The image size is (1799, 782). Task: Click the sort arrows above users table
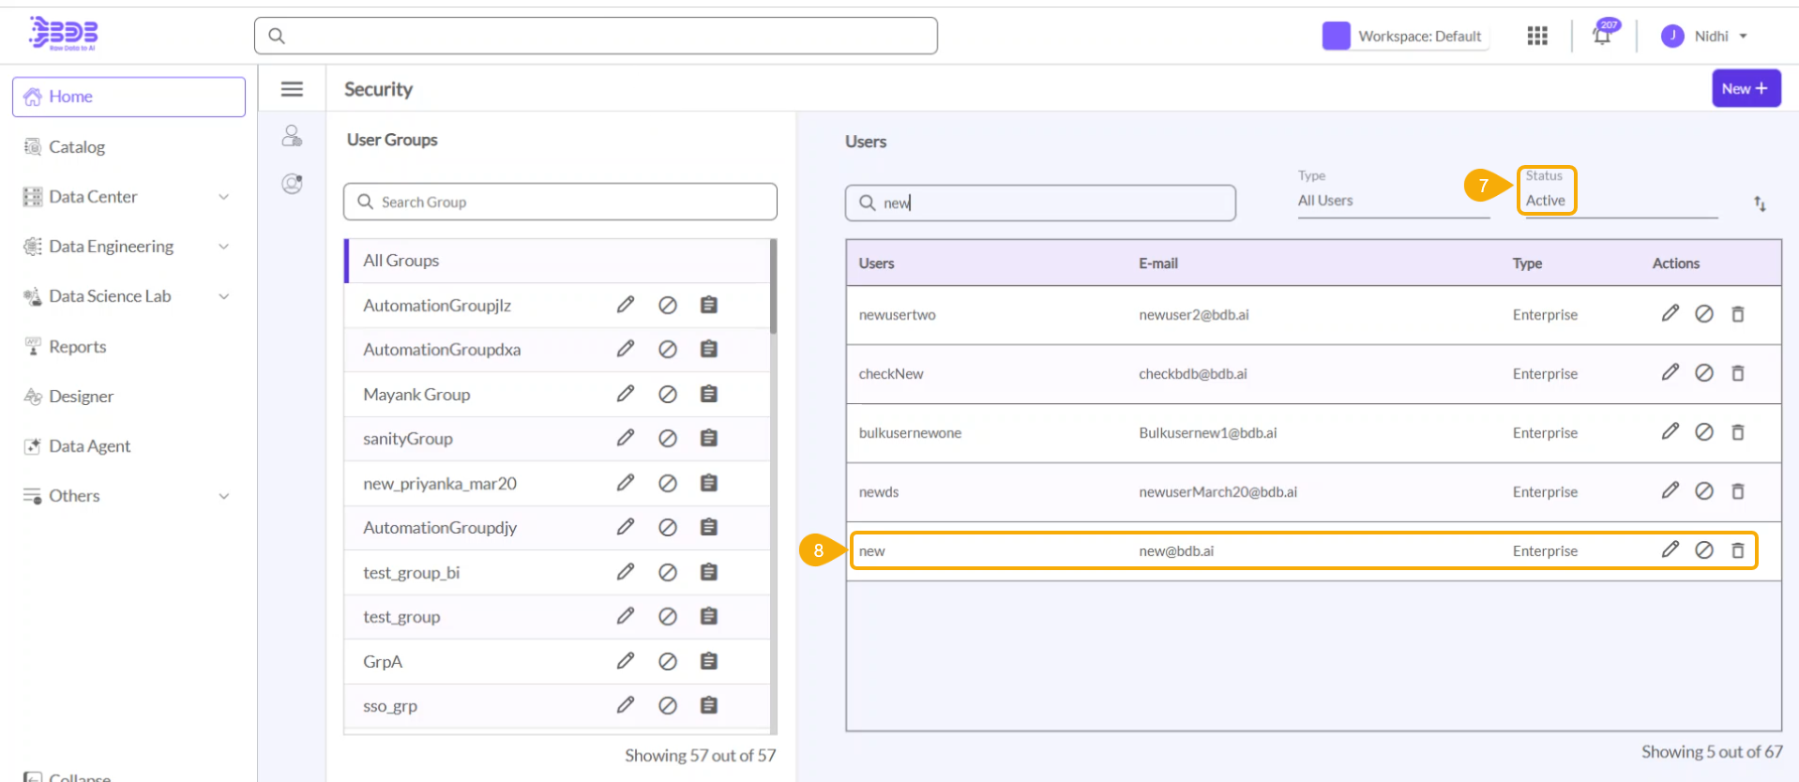pyautogui.click(x=1760, y=203)
